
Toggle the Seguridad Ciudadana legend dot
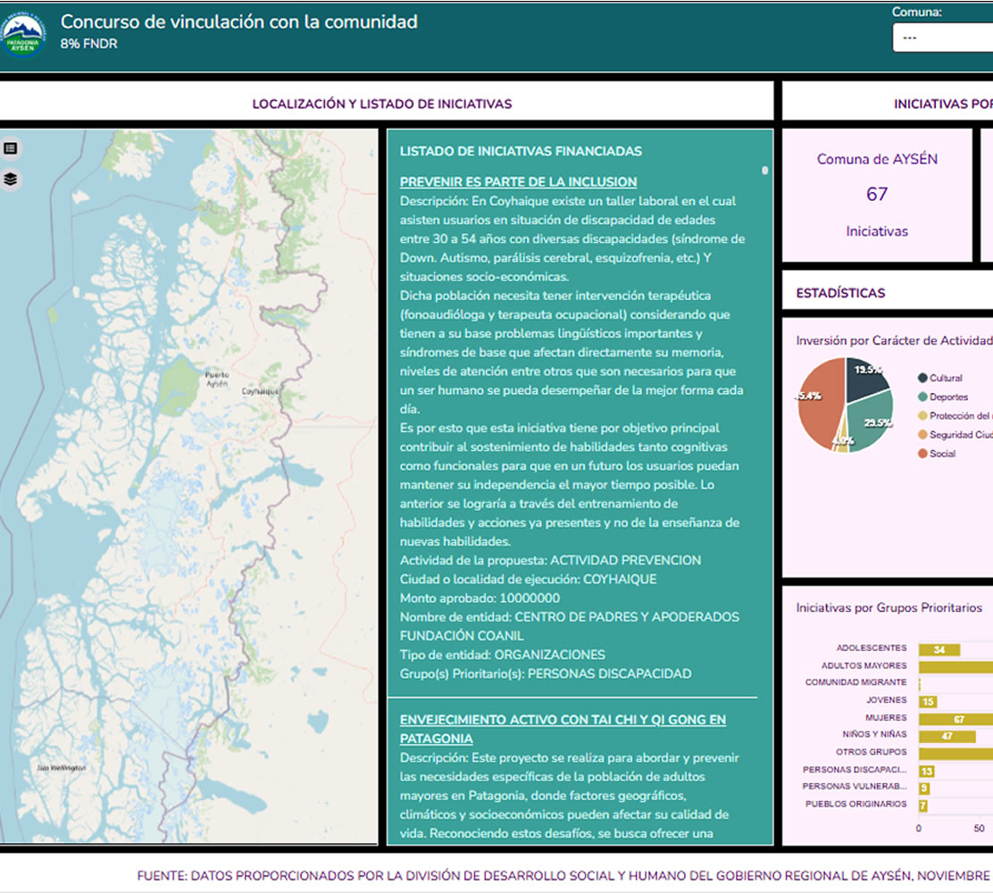922,435
